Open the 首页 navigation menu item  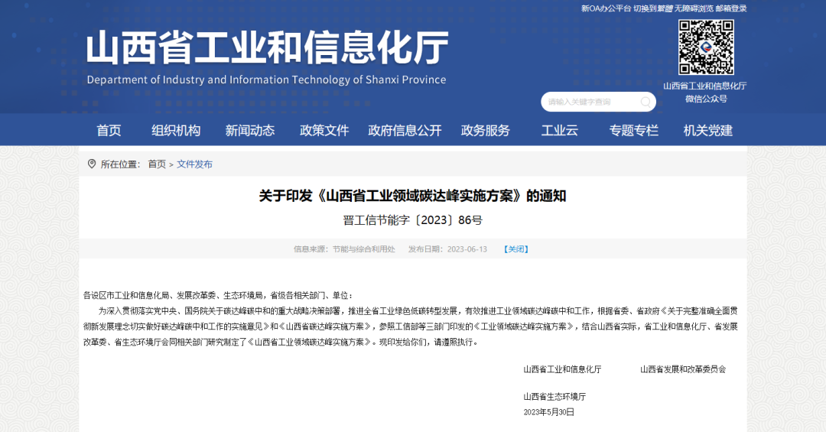tap(109, 130)
